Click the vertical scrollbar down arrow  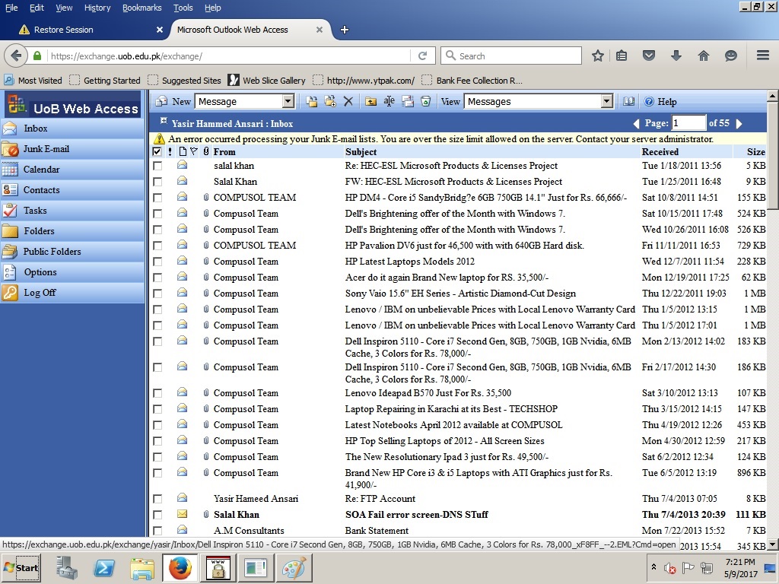pos(773,544)
